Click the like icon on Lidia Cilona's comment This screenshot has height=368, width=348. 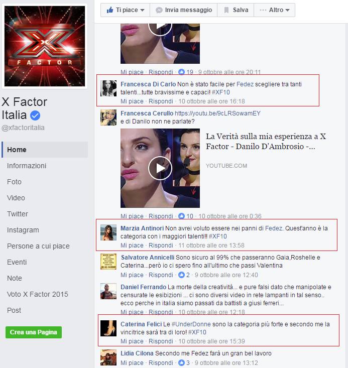point(181,362)
